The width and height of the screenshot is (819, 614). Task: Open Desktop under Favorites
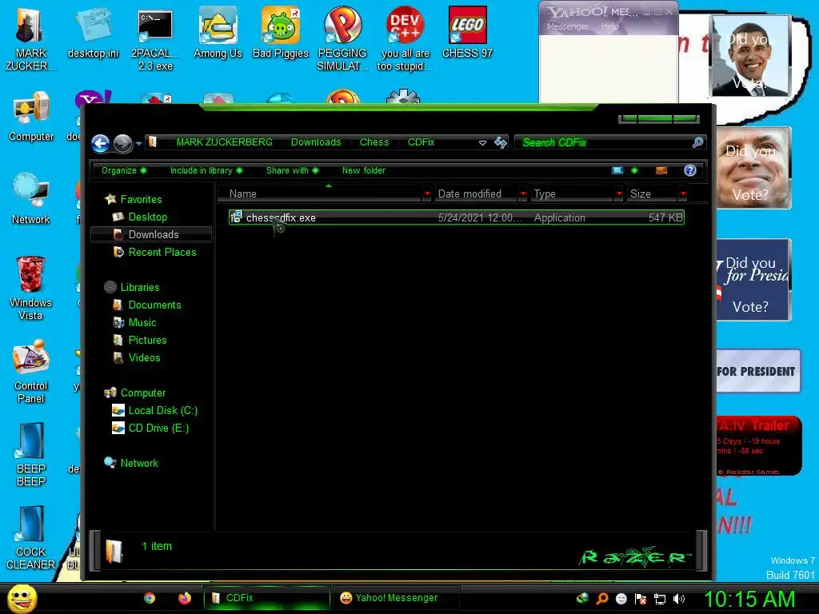(x=148, y=217)
